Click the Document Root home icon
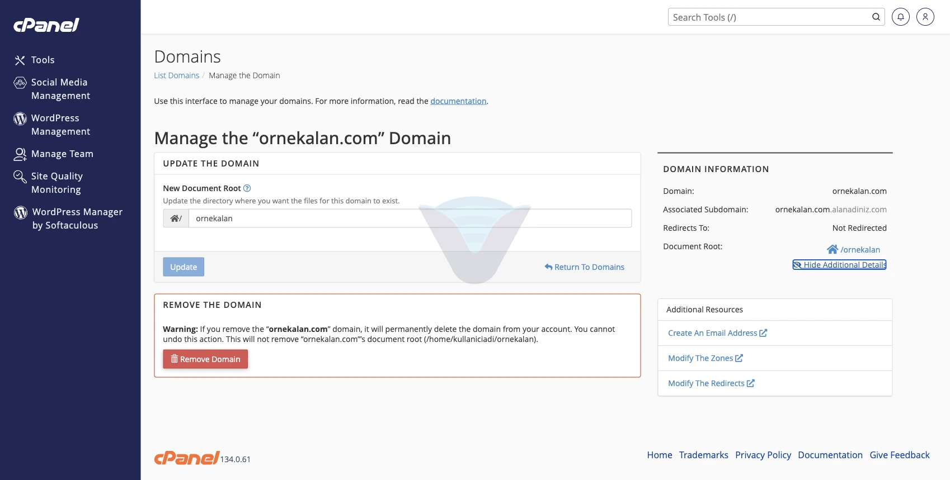Screen dimensions: 950x480 833,249
